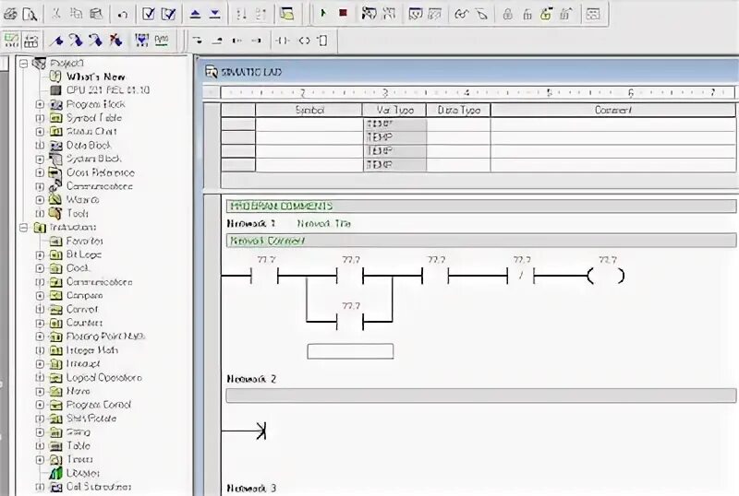Expand the Wizards node

pyautogui.click(x=40, y=199)
